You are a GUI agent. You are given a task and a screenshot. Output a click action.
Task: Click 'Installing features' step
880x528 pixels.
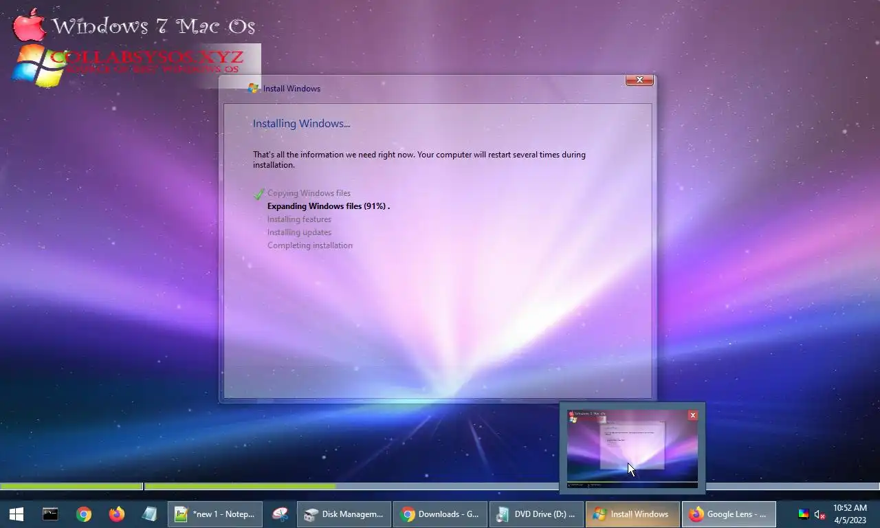pyautogui.click(x=299, y=219)
